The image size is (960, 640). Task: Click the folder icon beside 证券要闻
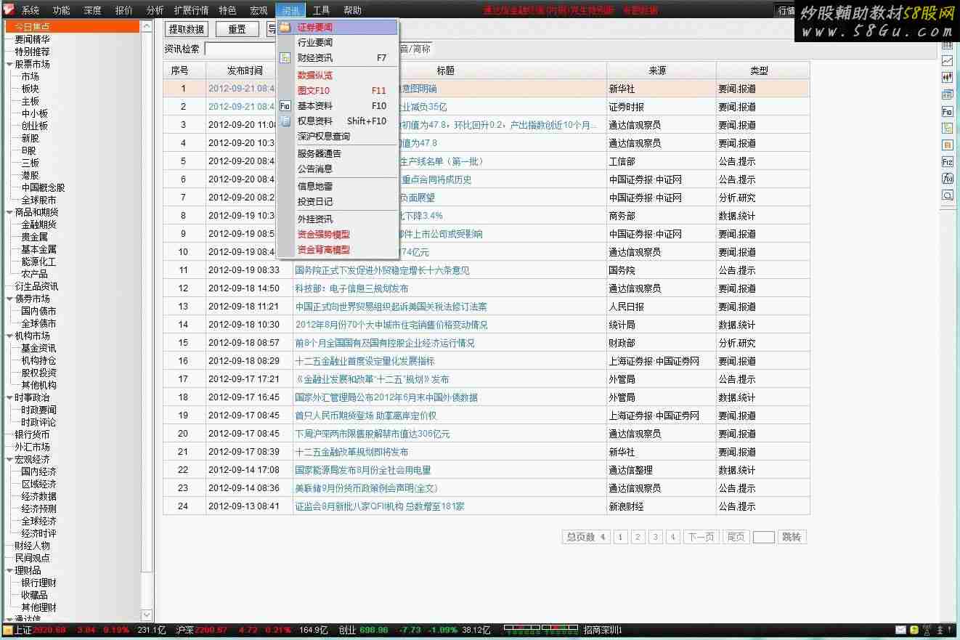pyautogui.click(x=285, y=27)
